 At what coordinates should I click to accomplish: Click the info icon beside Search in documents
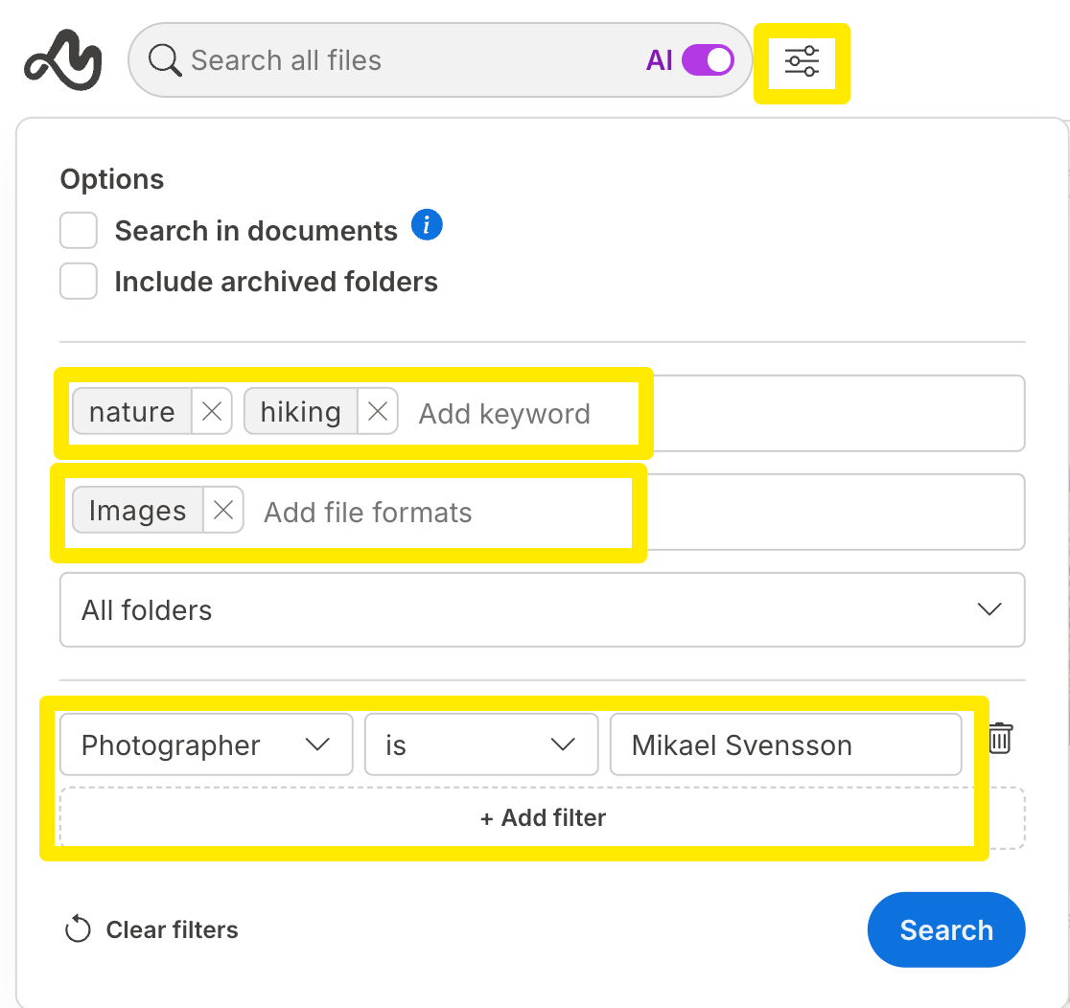pos(427,226)
